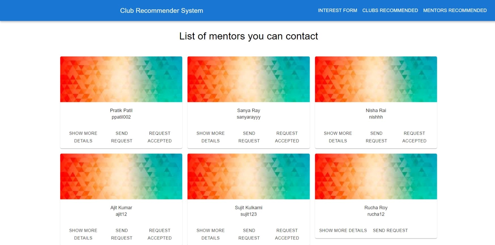The width and height of the screenshot is (495, 245).
Task: Send request to Pratik Patil
Action: pyautogui.click(x=121, y=137)
